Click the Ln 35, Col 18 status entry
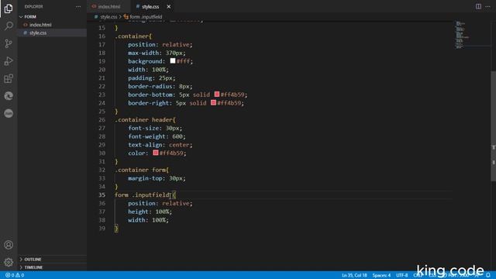496x279 pixels. pos(354,275)
